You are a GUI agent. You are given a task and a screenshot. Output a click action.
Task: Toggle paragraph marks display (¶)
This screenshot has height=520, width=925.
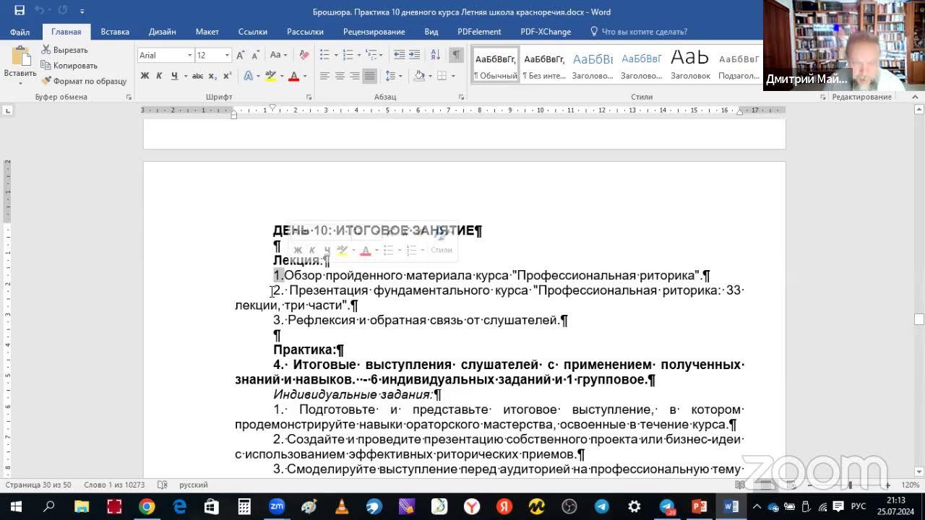tap(456, 55)
